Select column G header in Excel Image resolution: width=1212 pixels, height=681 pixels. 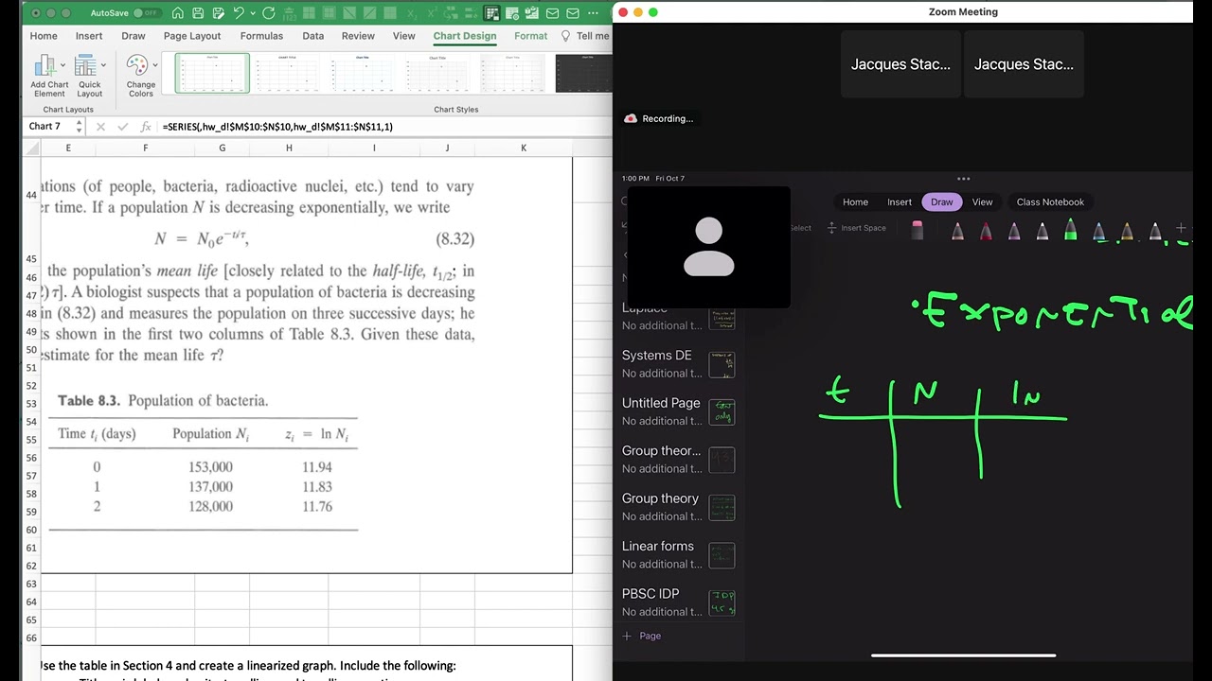click(x=223, y=148)
